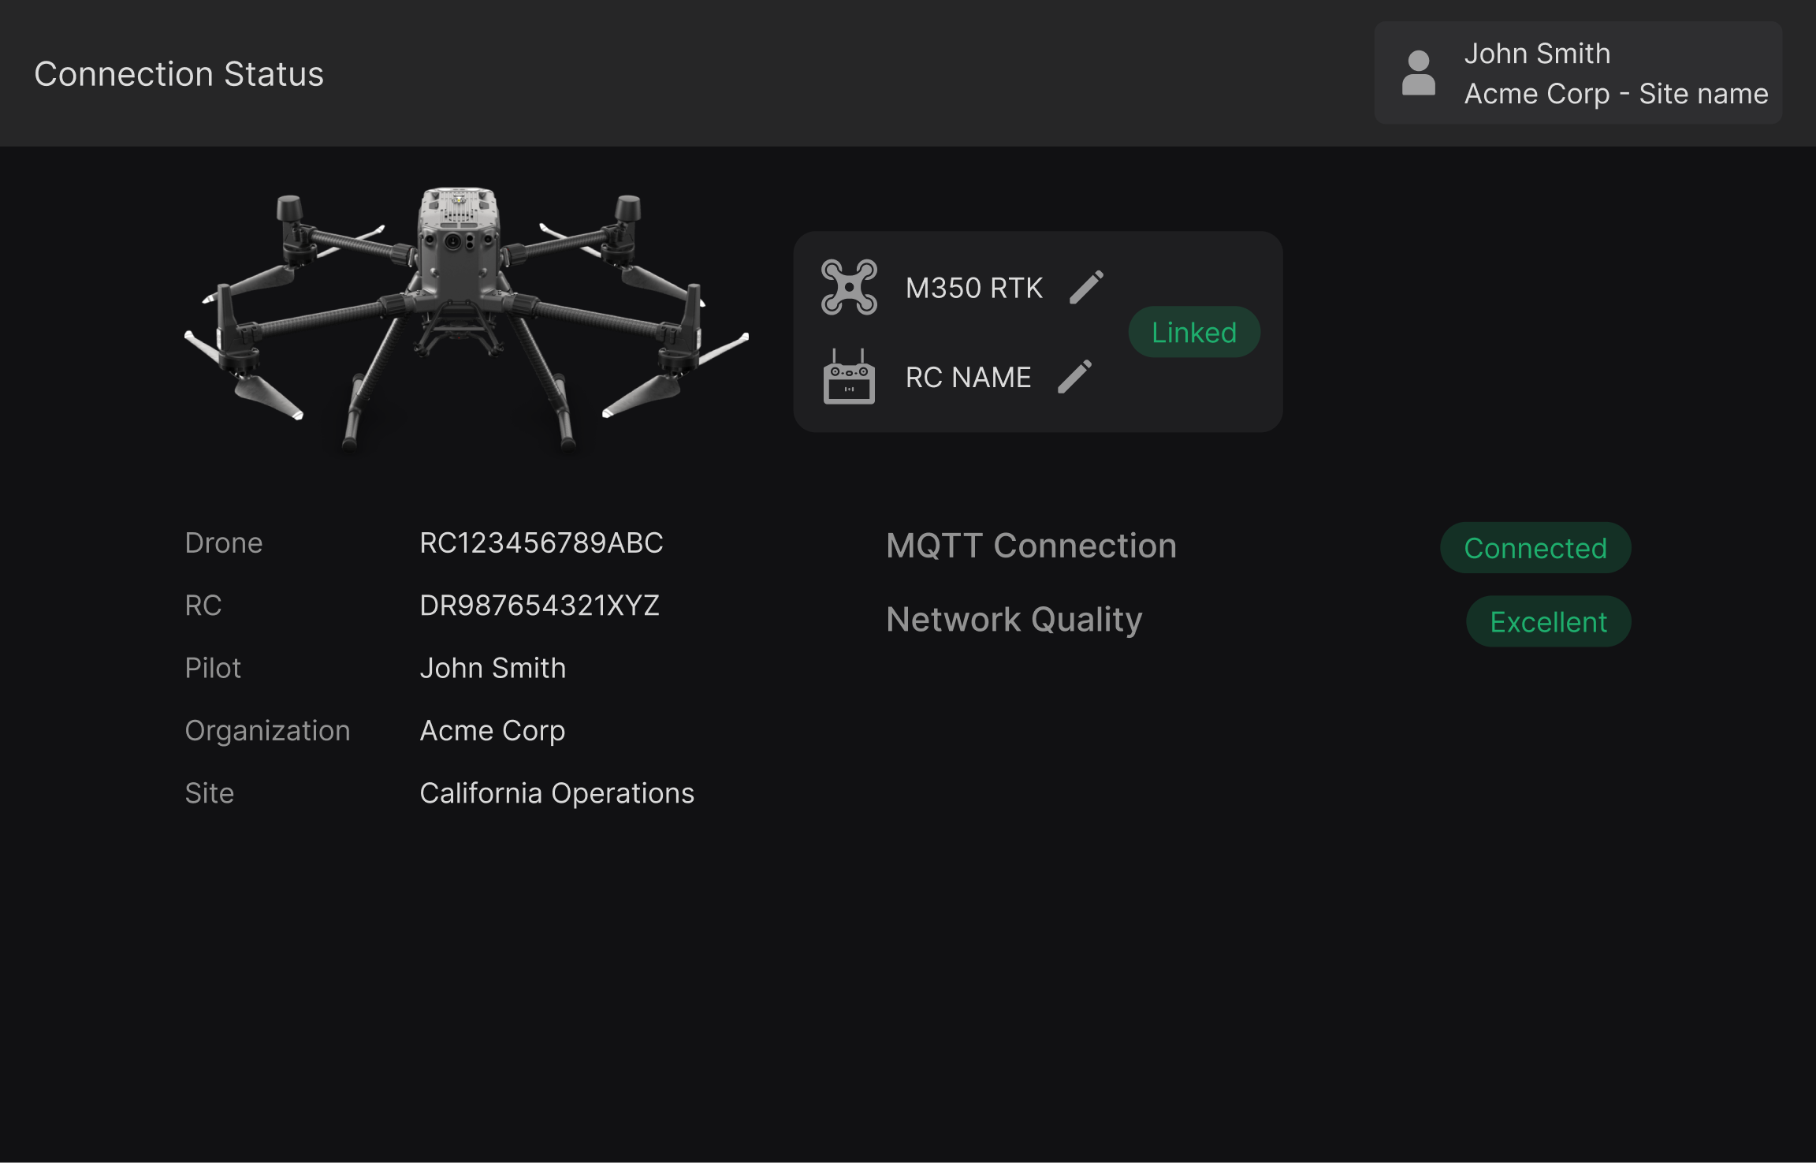Click the Excellent network quality badge
The width and height of the screenshot is (1816, 1163).
click(1548, 622)
